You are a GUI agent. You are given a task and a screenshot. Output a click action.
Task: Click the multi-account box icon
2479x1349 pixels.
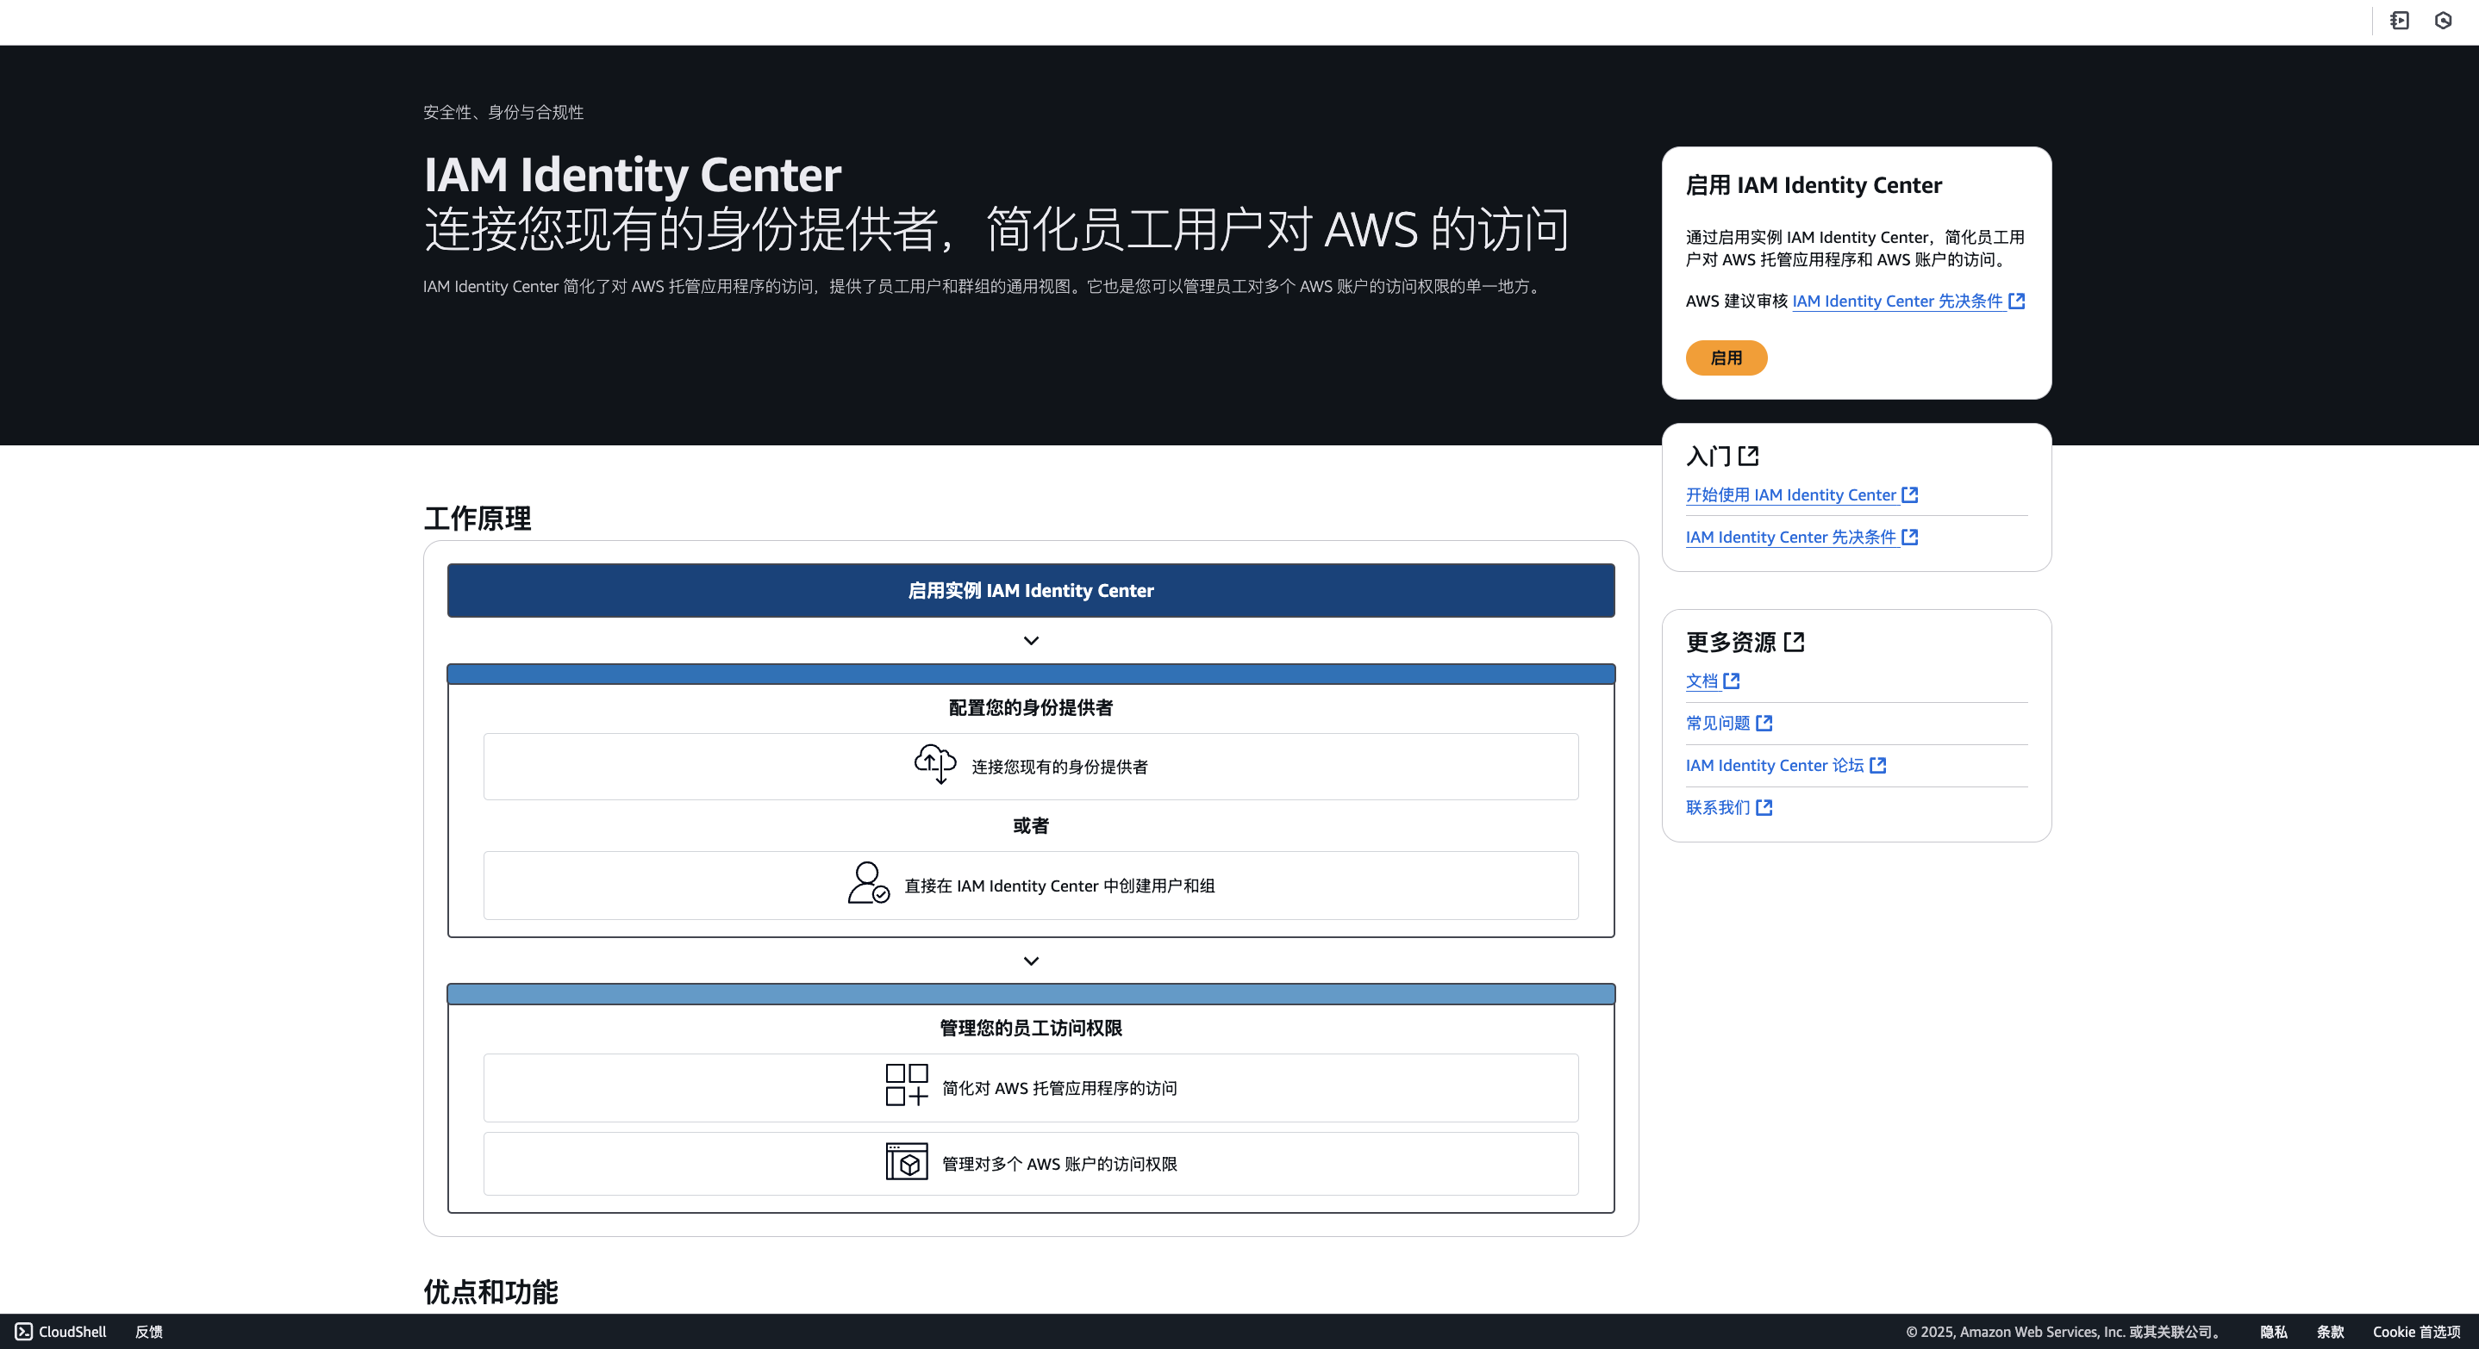point(907,1161)
